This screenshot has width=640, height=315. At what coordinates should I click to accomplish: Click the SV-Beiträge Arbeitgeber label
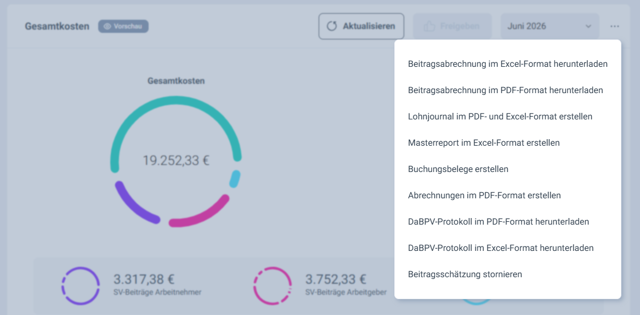click(346, 293)
